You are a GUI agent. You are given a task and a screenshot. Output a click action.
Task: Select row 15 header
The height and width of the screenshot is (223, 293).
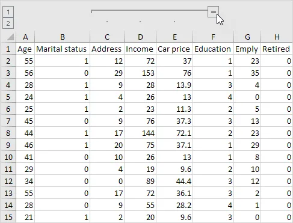pos(8,217)
